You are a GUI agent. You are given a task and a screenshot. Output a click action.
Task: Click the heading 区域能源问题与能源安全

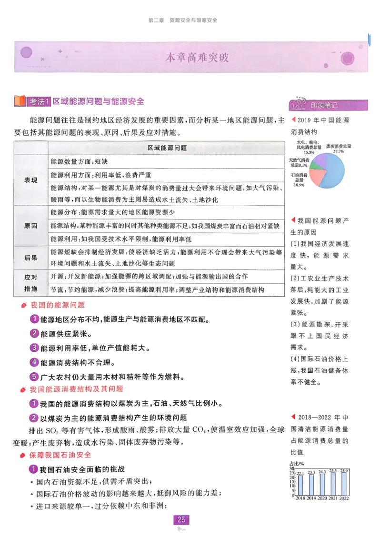(99, 101)
